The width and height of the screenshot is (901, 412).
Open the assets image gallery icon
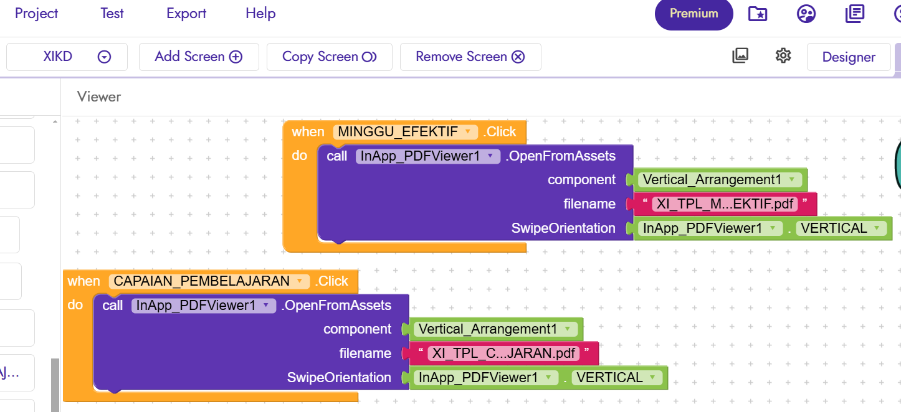click(x=740, y=55)
